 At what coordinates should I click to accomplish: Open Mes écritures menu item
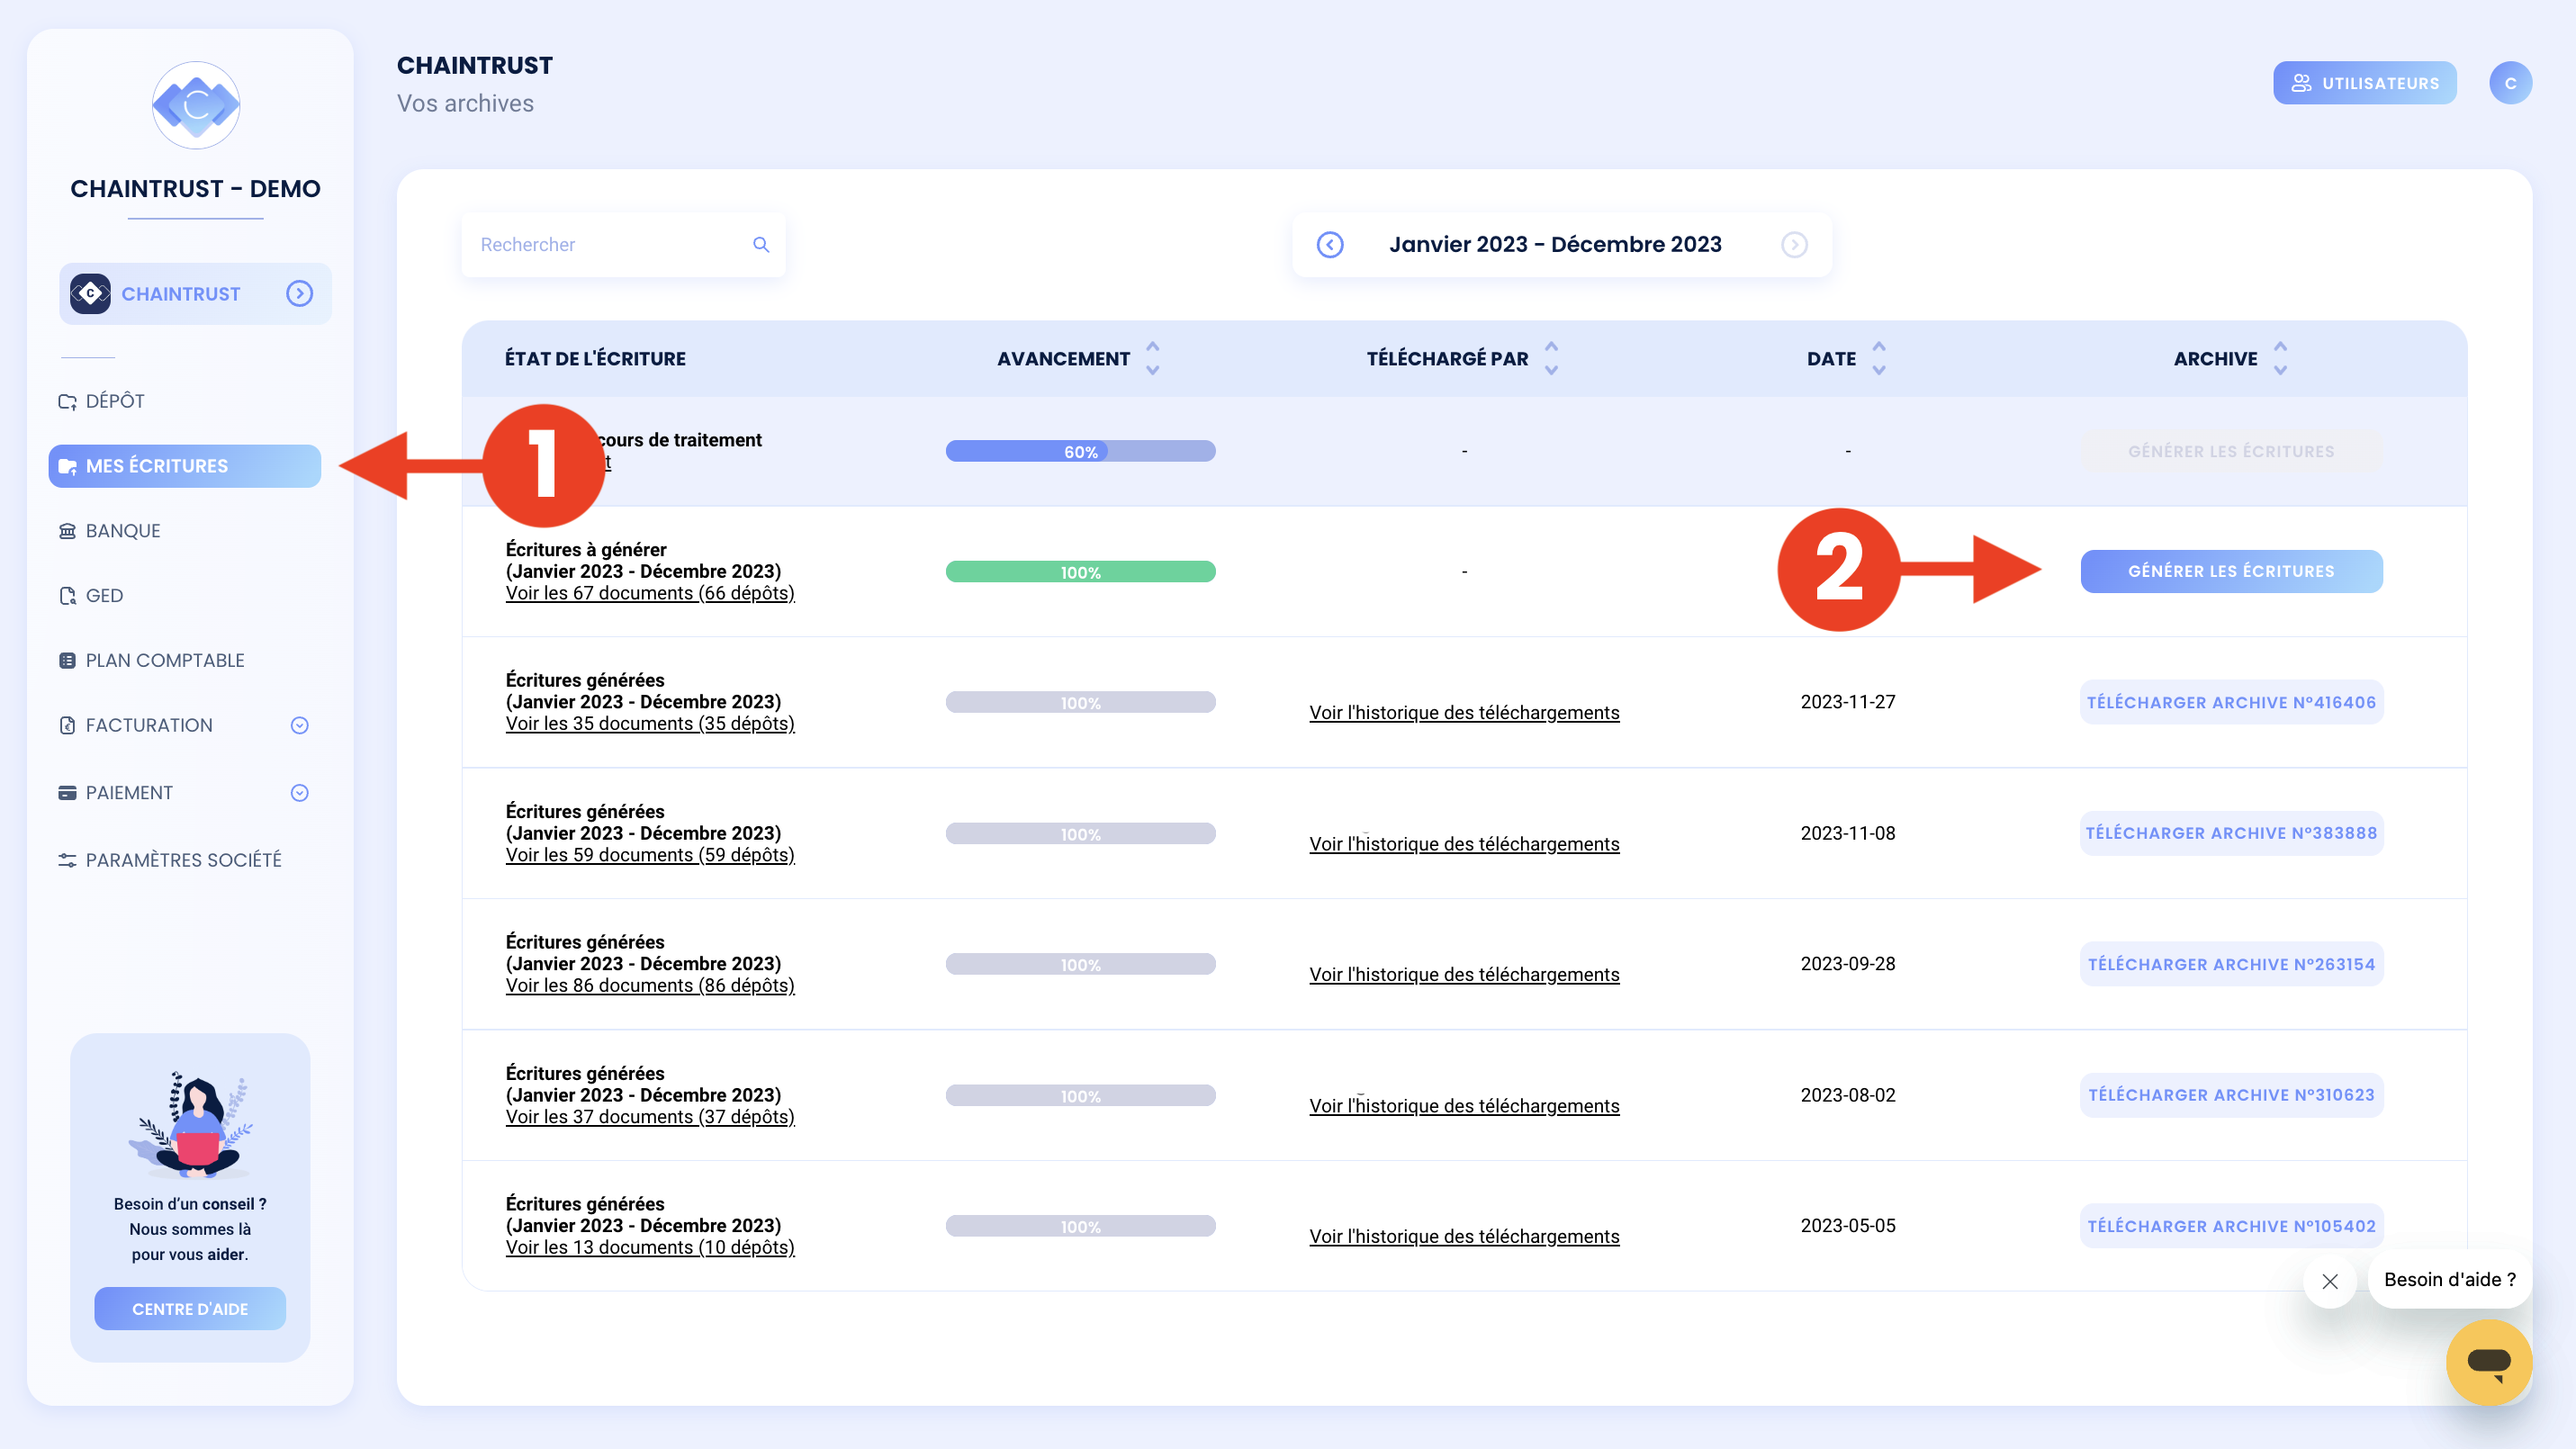coord(185,466)
